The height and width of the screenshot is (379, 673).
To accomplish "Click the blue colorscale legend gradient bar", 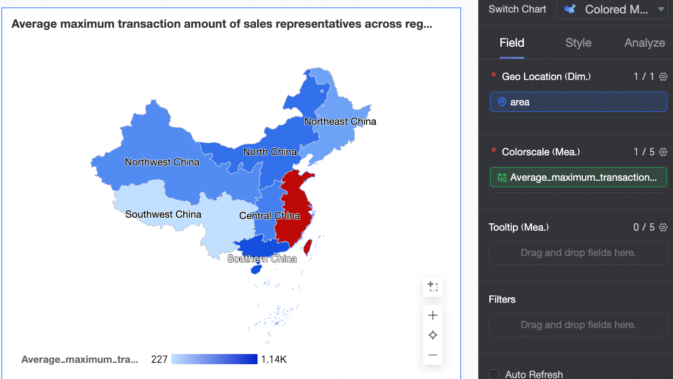I will point(214,359).
